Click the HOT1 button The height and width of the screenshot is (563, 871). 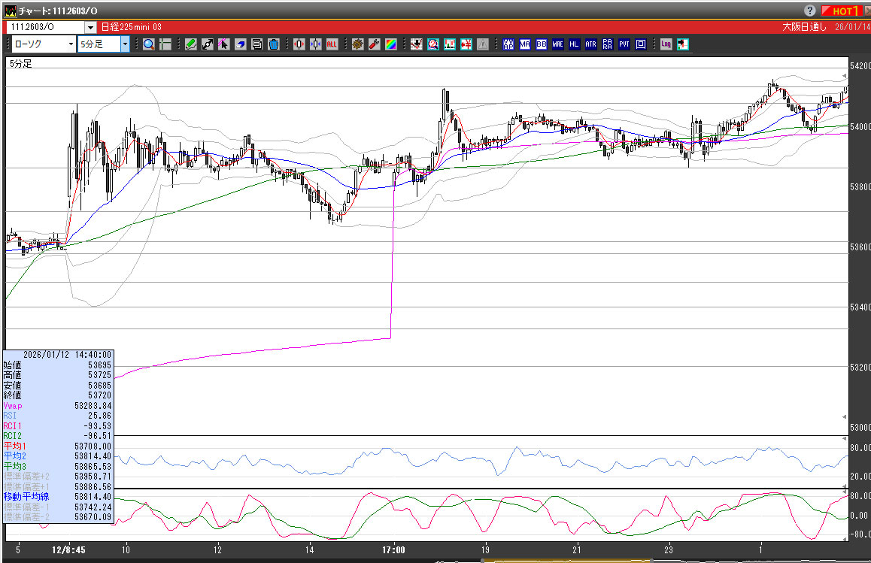point(844,11)
